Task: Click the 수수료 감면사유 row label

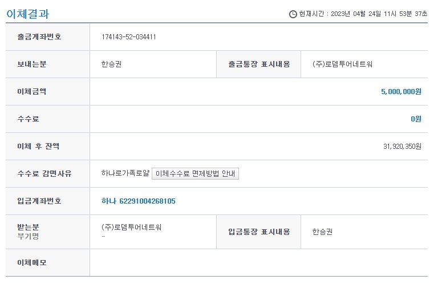Action: (44, 174)
